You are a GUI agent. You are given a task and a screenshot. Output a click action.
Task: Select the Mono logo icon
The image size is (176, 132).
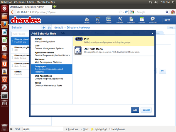click(78, 51)
